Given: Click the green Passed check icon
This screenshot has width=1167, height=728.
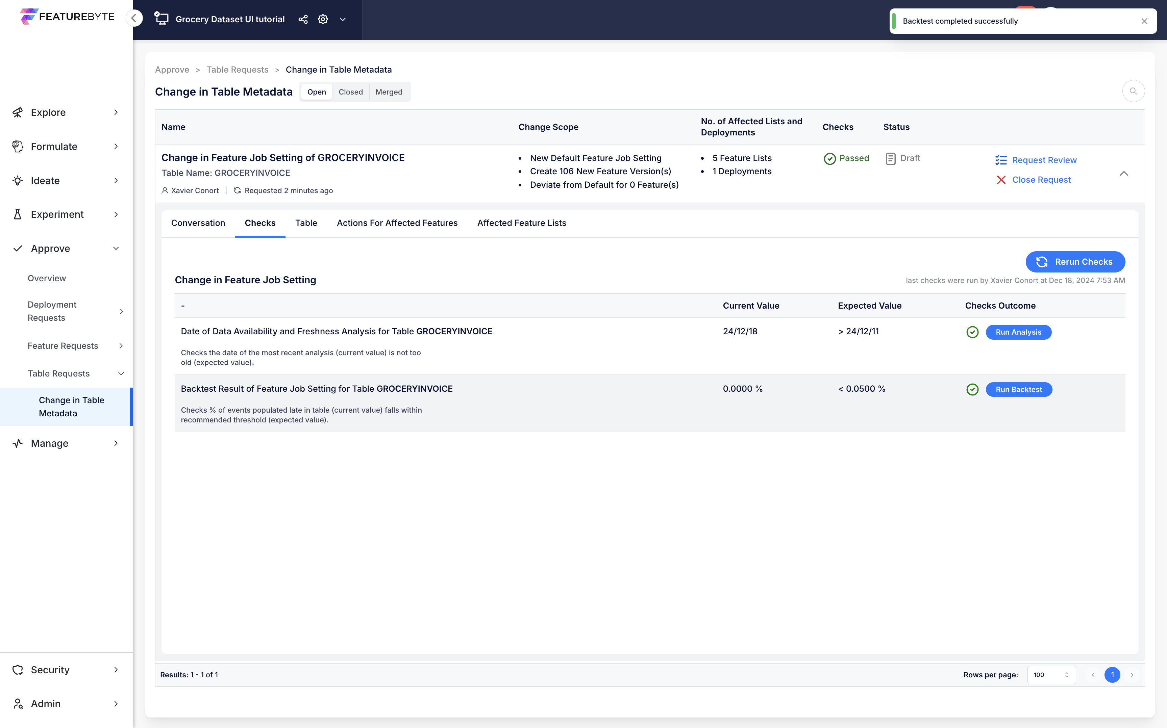Looking at the screenshot, I should [829, 158].
